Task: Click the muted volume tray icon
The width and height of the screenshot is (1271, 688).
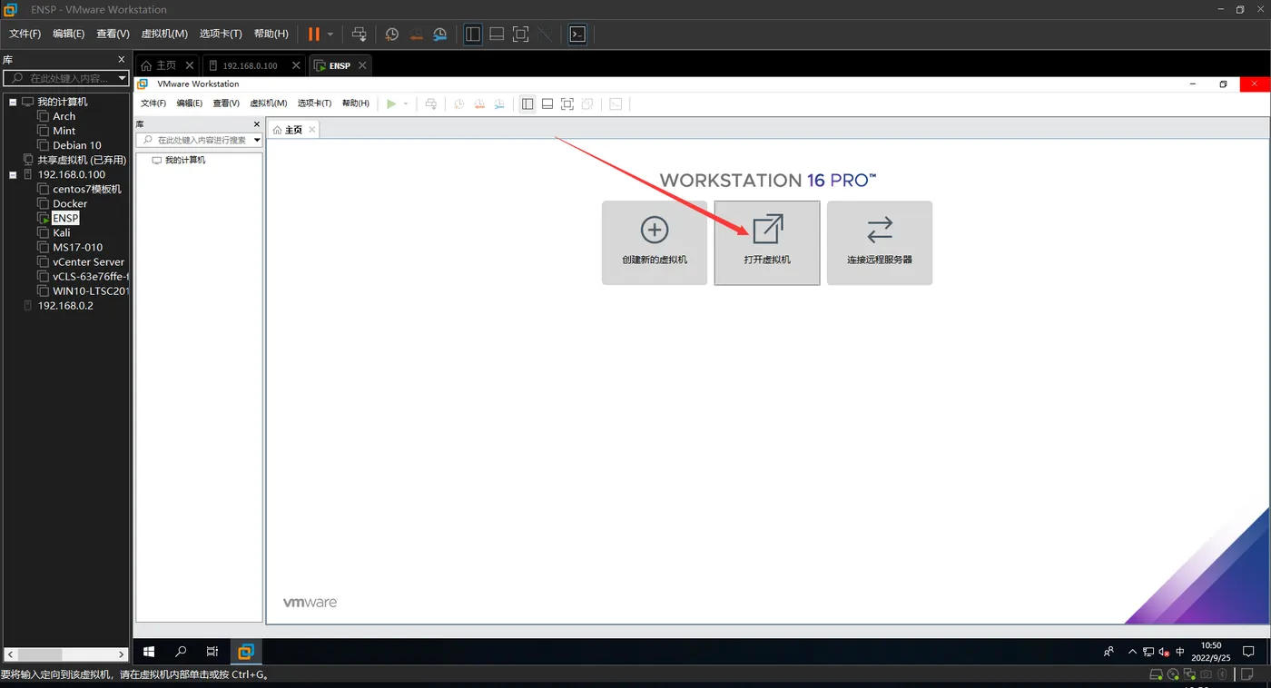Action: (1164, 652)
